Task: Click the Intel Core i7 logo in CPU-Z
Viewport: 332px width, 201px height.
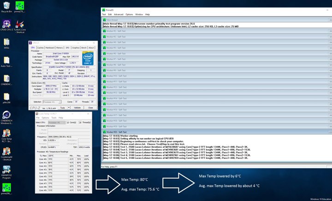Action: tap(88, 58)
